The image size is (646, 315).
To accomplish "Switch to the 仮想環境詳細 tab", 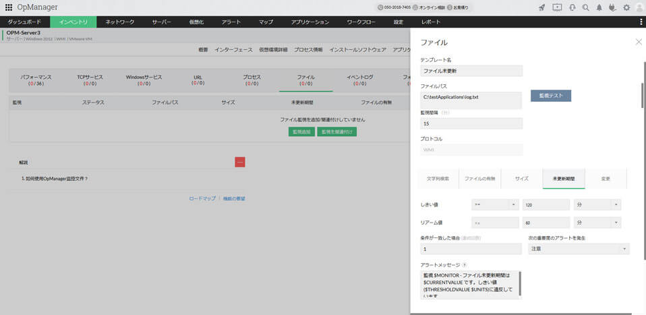I will pos(273,49).
